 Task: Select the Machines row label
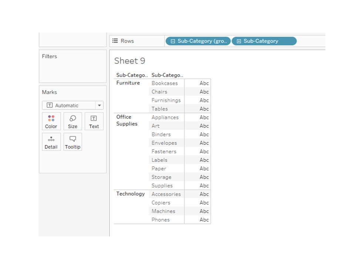[x=163, y=211]
